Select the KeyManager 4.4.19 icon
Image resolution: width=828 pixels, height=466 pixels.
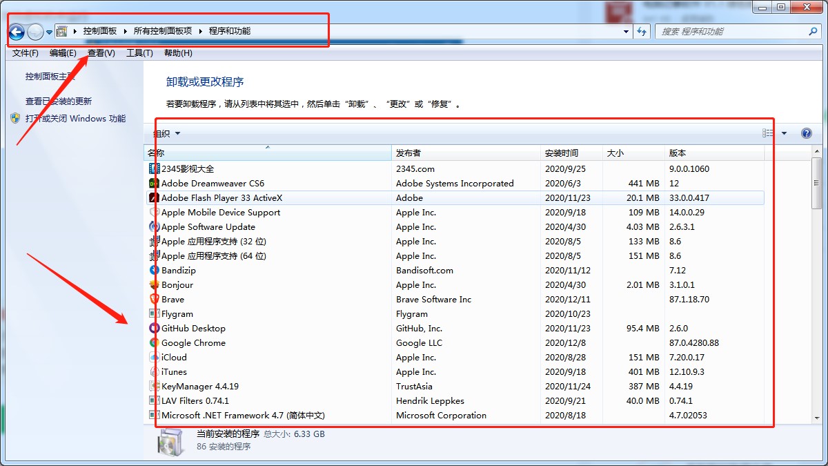pyautogui.click(x=155, y=386)
